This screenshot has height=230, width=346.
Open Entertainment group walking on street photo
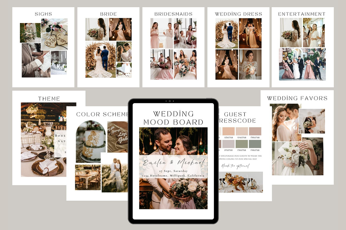click(302, 64)
